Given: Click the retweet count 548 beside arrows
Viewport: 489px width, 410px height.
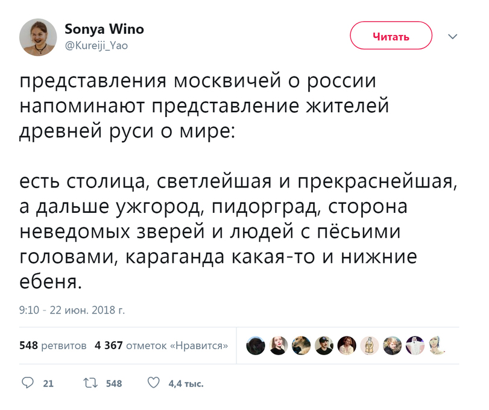Looking at the screenshot, I should point(113,383).
